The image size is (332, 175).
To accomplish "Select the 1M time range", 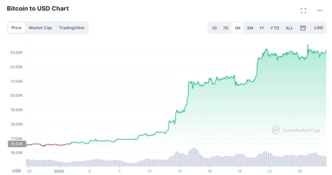I will (x=238, y=28).
